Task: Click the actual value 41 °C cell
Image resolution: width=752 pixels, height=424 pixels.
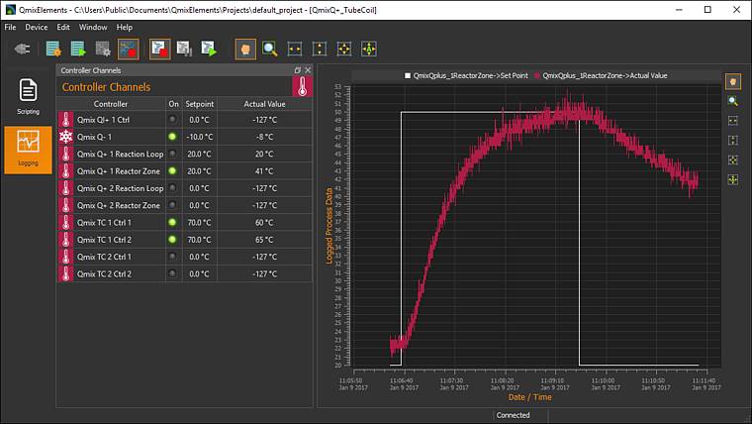Action: coord(264,171)
